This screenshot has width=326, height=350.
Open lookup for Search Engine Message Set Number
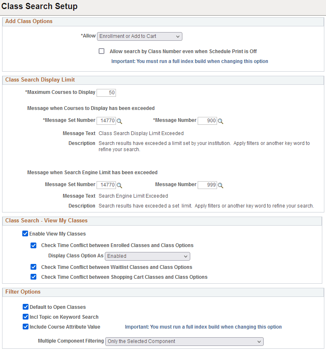coord(119,185)
